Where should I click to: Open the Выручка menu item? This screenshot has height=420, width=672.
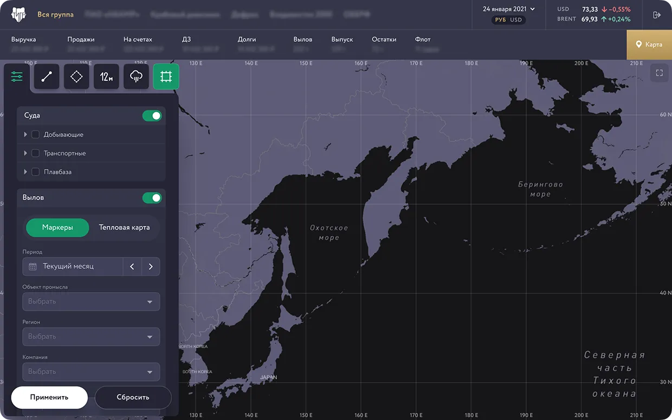coord(24,40)
